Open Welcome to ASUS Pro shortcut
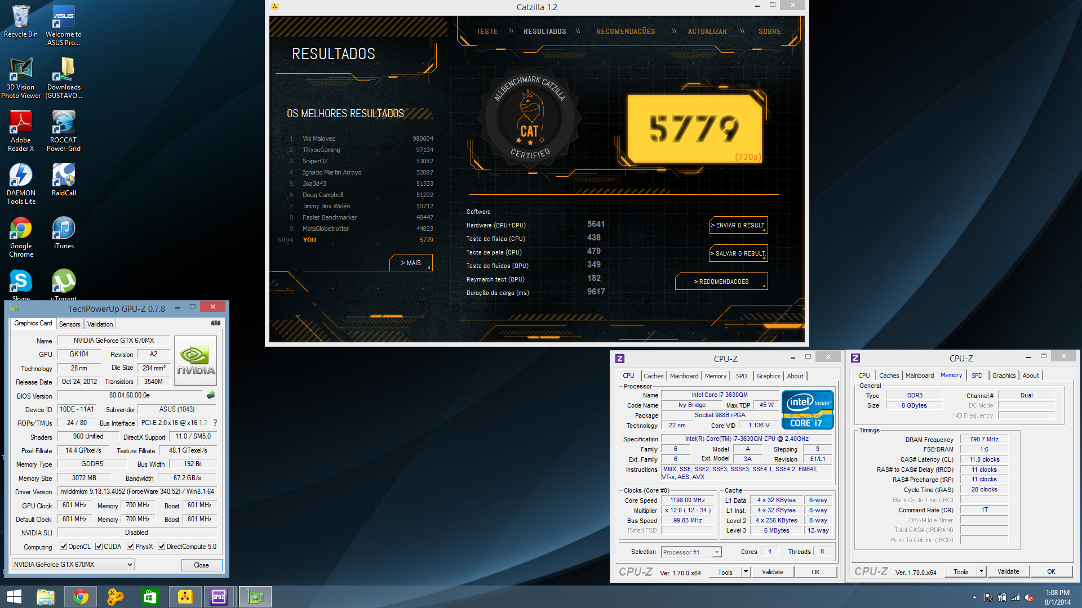 click(x=64, y=25)
